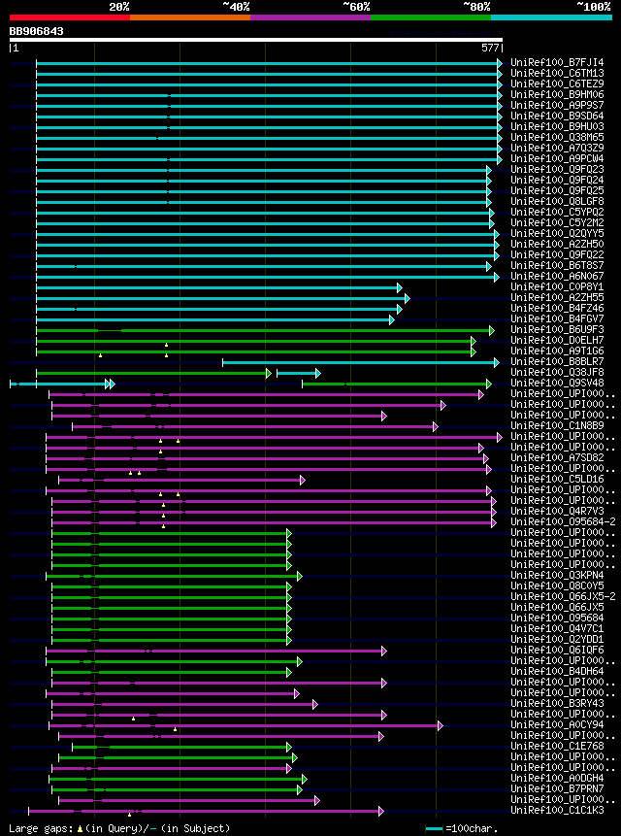Open hit UniRef100_Q9FQ24
621x836 pixels.
click(x=557, y=181)
